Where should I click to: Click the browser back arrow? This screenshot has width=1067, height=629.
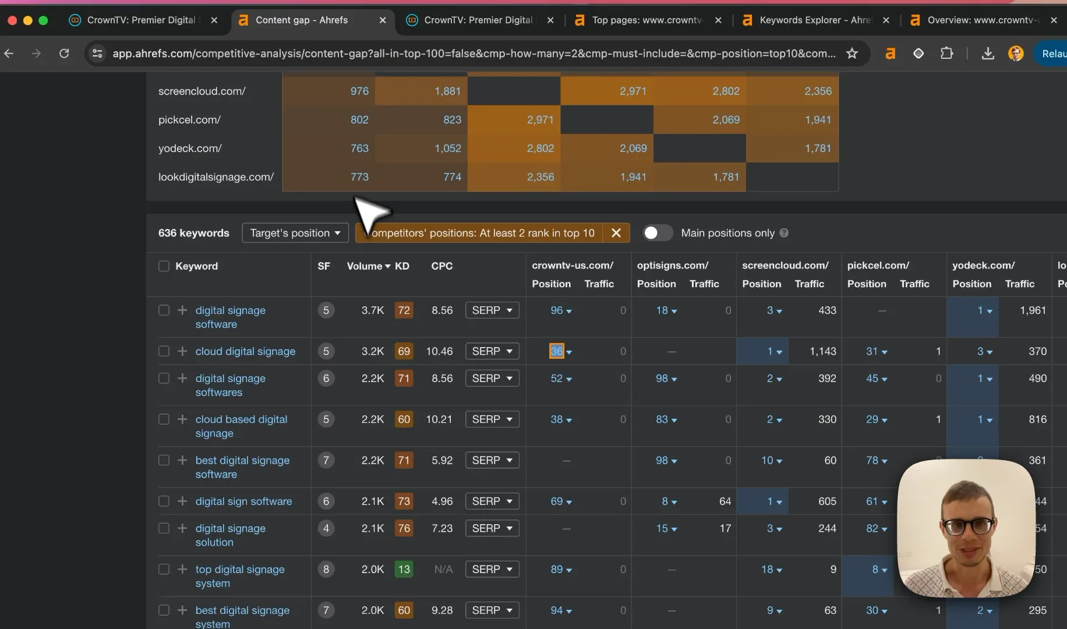coord(9,54)
